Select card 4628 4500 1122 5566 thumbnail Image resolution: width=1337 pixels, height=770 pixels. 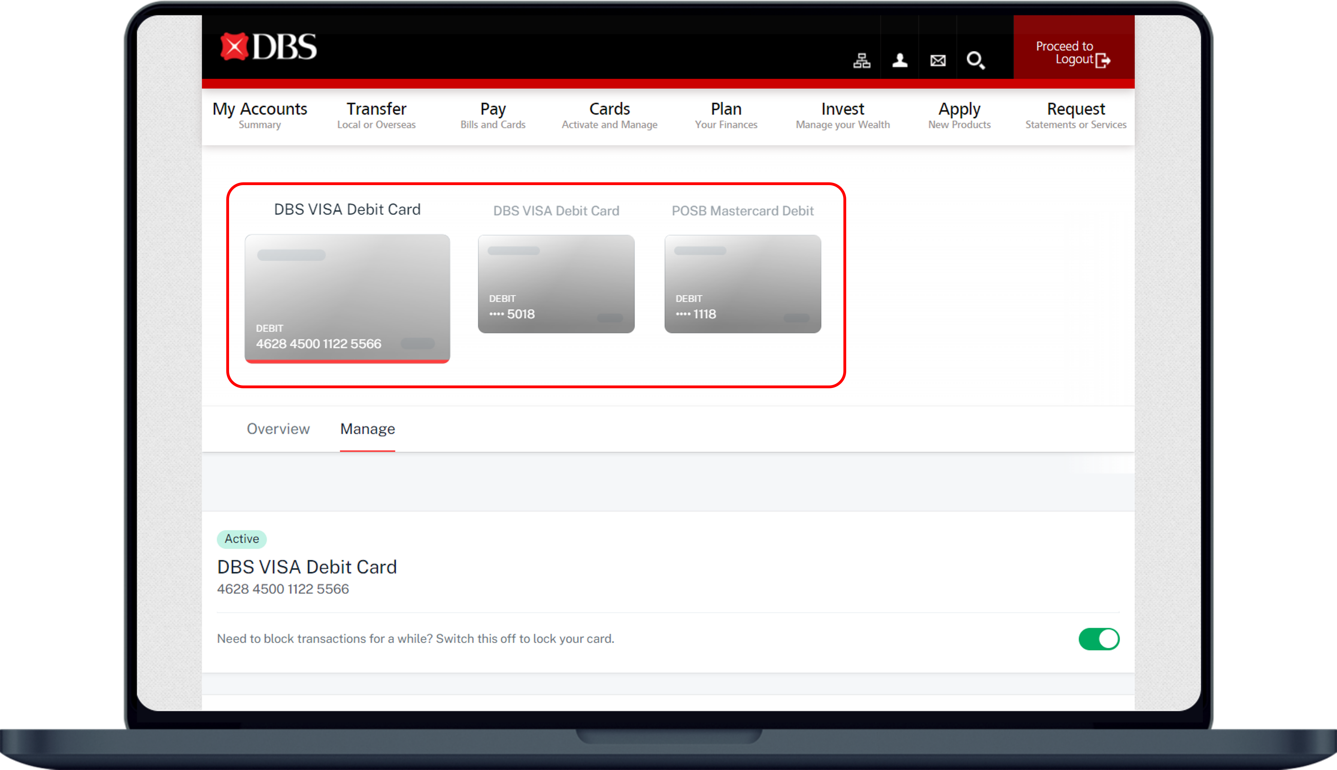tap(347, 298)
